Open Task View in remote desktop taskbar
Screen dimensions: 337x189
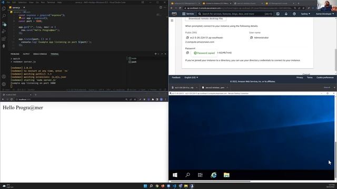pos(200,175)
